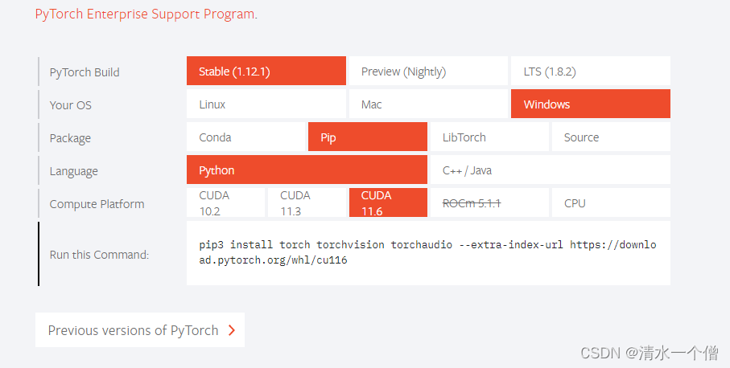Choose CUDA 11.3 compute platform
Image resolution: width=730 pixels, height=368 pixels.
click(x=307, y=203)
